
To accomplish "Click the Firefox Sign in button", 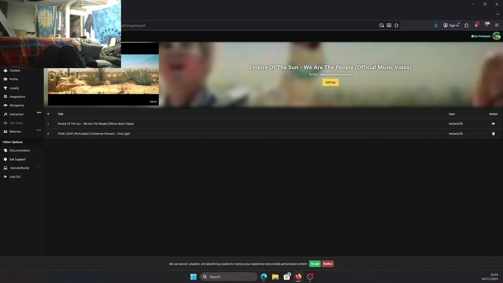I will coord(451,25).
